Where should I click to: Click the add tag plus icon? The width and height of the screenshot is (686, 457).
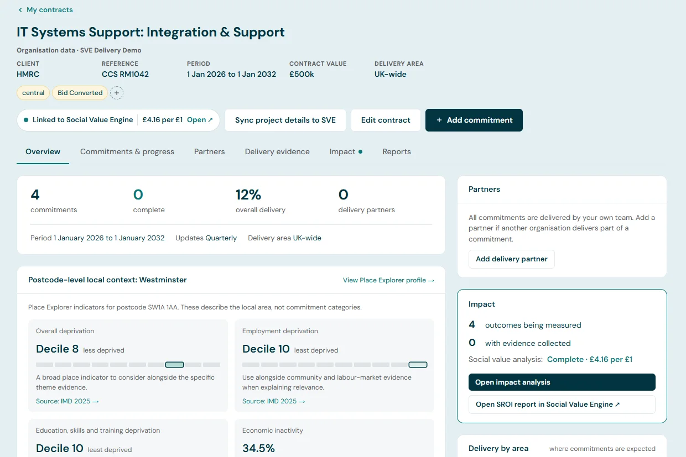click(116, 93)
